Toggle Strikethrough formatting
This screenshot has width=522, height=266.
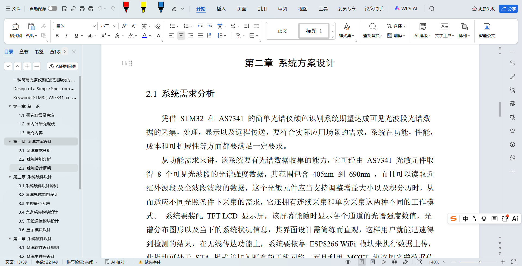point(90,36)
